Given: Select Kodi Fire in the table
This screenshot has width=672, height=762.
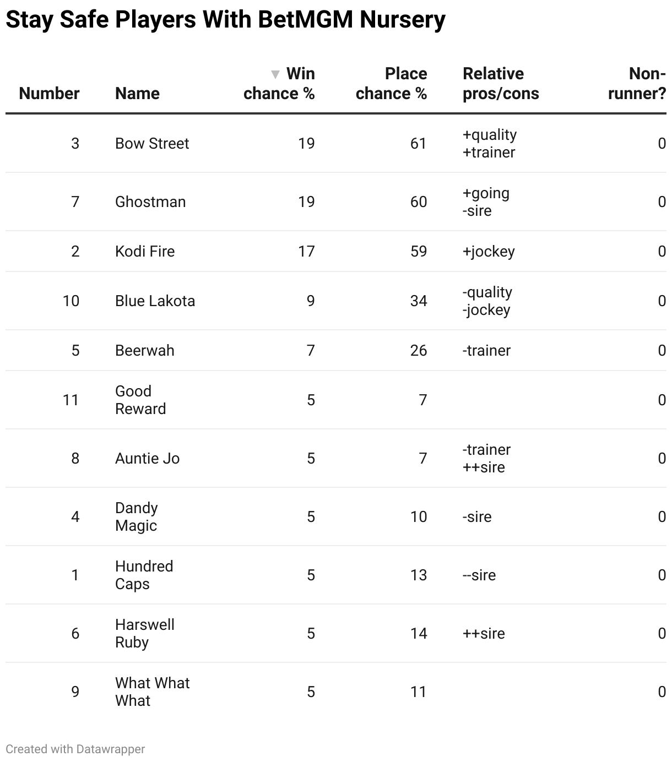Looking at the screenshot, I should 145,252.
